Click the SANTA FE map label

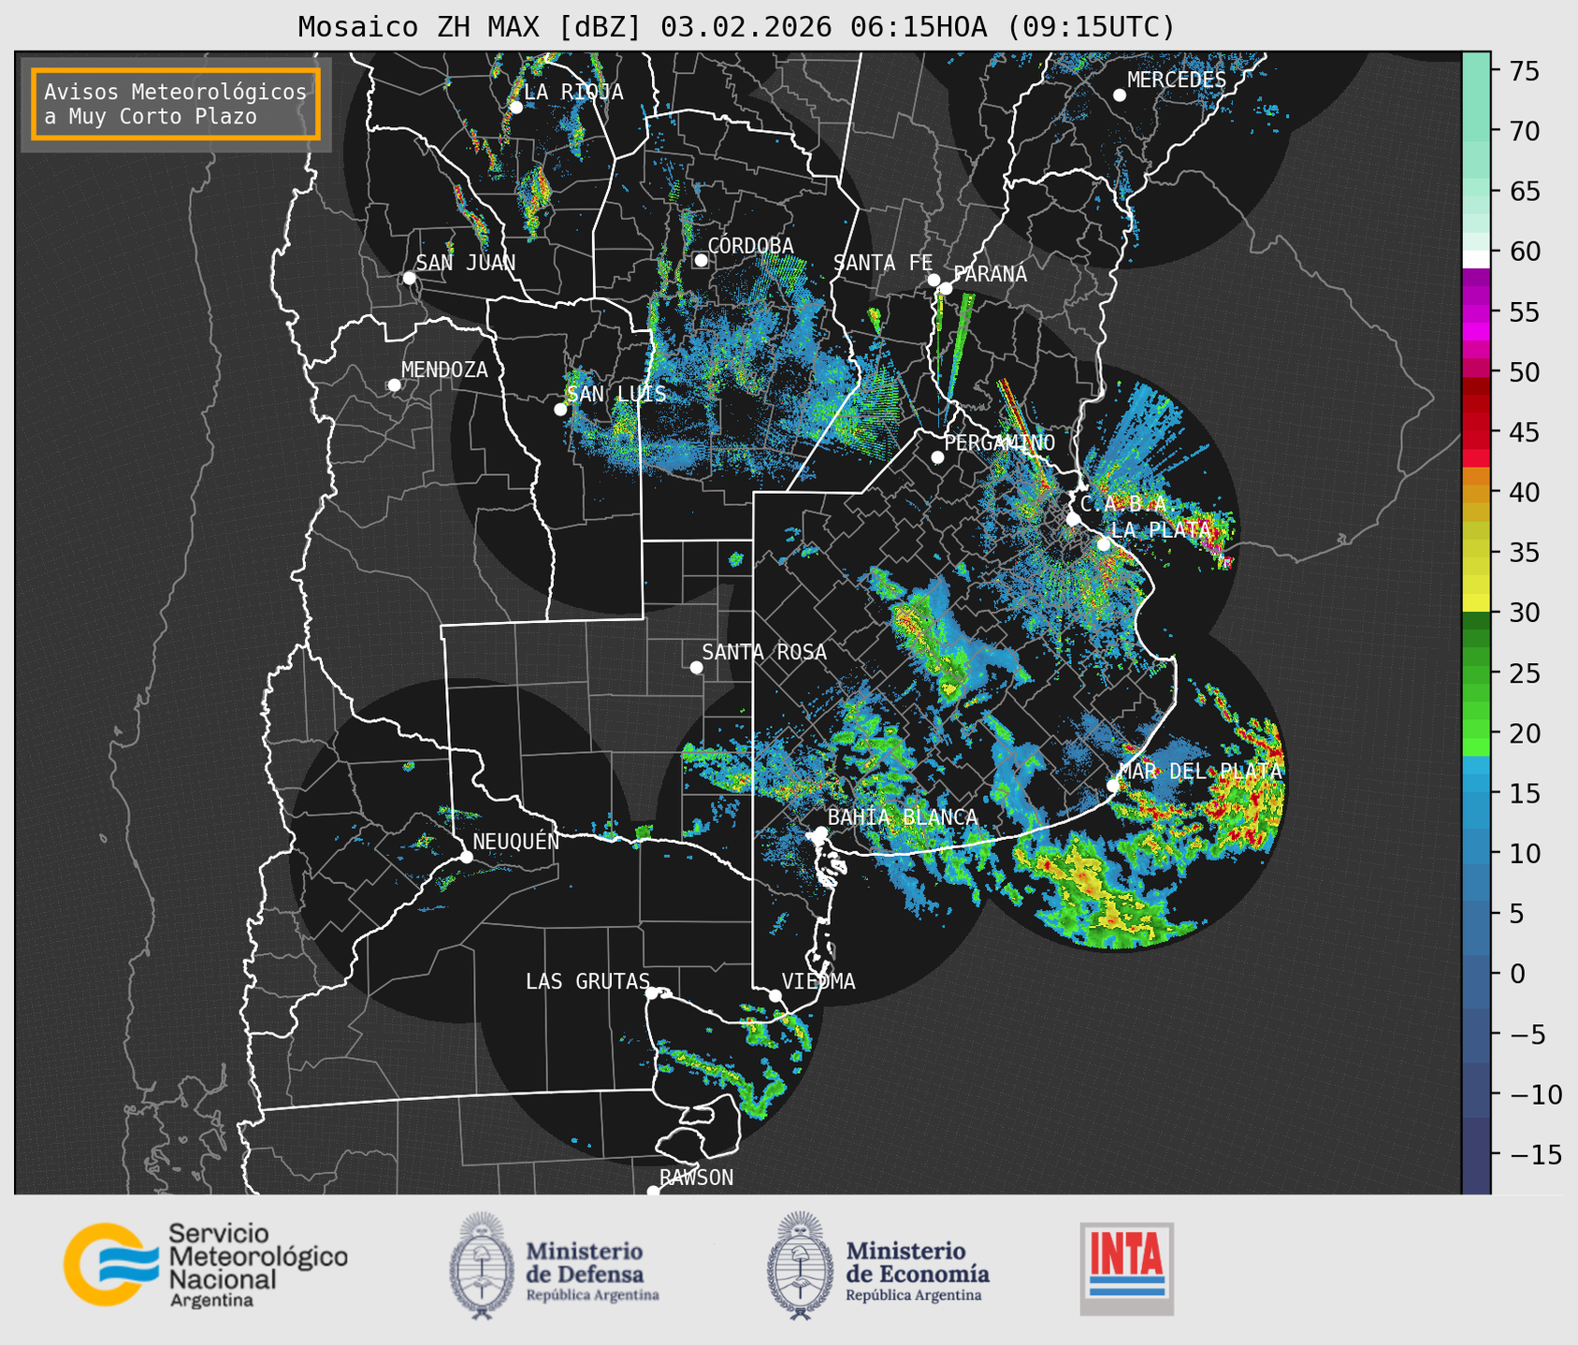point(883,263)
